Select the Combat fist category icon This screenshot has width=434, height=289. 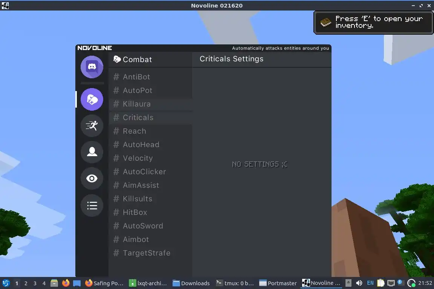92,99
